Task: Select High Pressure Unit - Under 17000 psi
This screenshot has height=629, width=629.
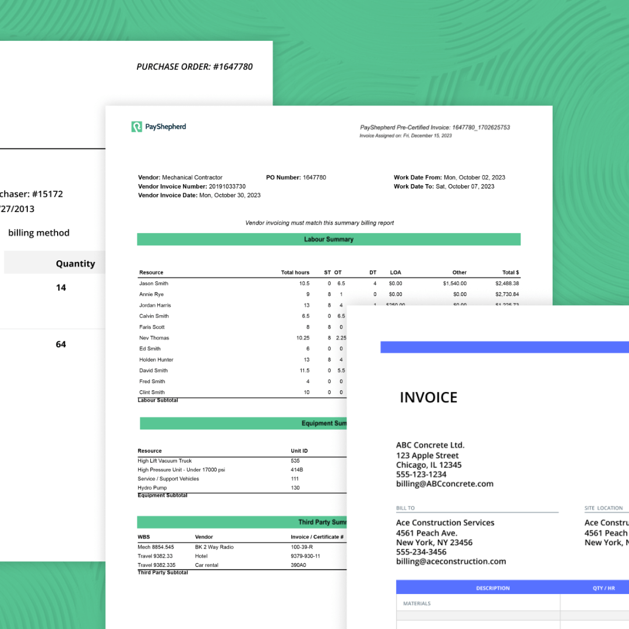Action: 181,470
